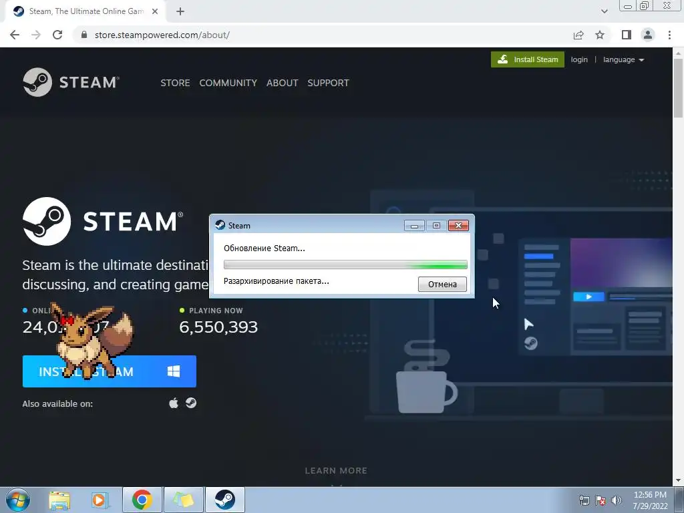
Task: Click the scrollbar down arrow
Action: [x=678, y=481]
